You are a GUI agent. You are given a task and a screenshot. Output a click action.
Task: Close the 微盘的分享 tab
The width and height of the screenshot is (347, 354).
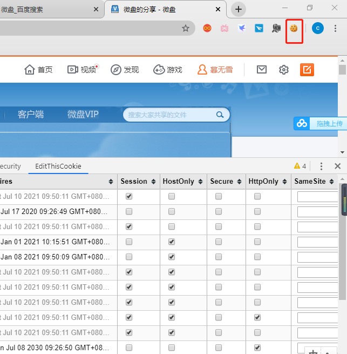(218, 9)
